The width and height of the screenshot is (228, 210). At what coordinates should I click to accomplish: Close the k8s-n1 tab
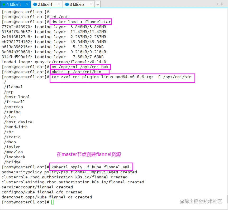[x=59, y=4]
